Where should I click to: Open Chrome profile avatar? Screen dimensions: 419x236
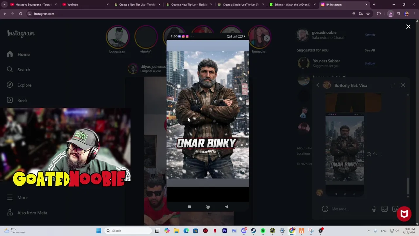(x=406, y=14)
